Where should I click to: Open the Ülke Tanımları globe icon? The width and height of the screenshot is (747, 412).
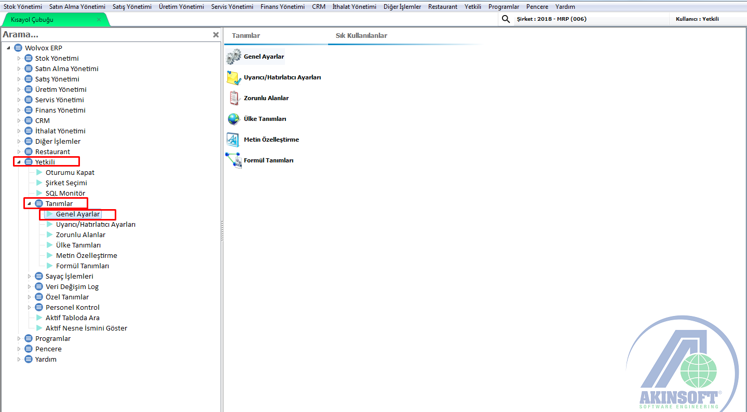[x=234, y=119]
